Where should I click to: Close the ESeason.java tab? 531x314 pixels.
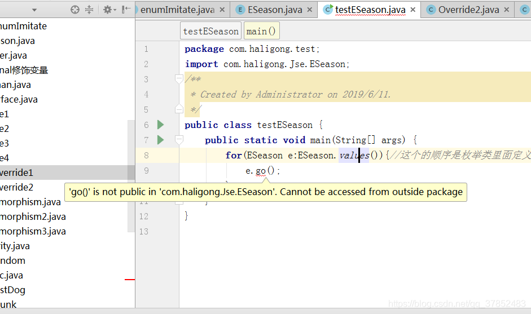click(310, 10)
